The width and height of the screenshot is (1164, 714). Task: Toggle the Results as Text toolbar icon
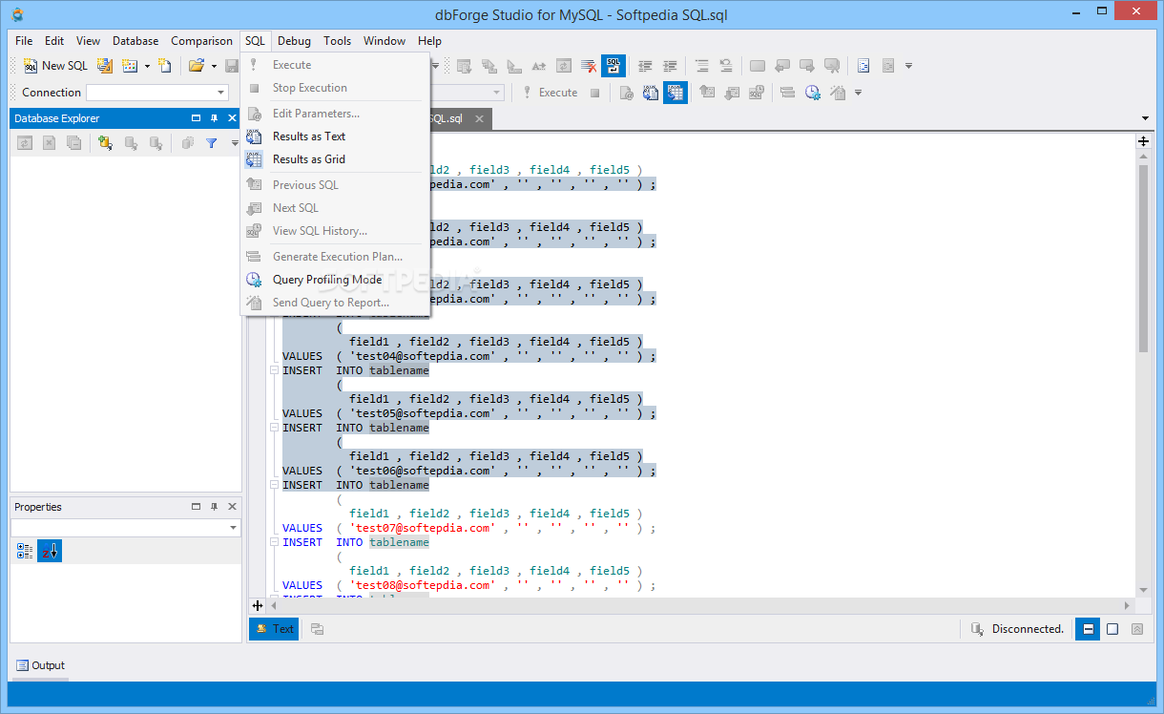[651, 93]
